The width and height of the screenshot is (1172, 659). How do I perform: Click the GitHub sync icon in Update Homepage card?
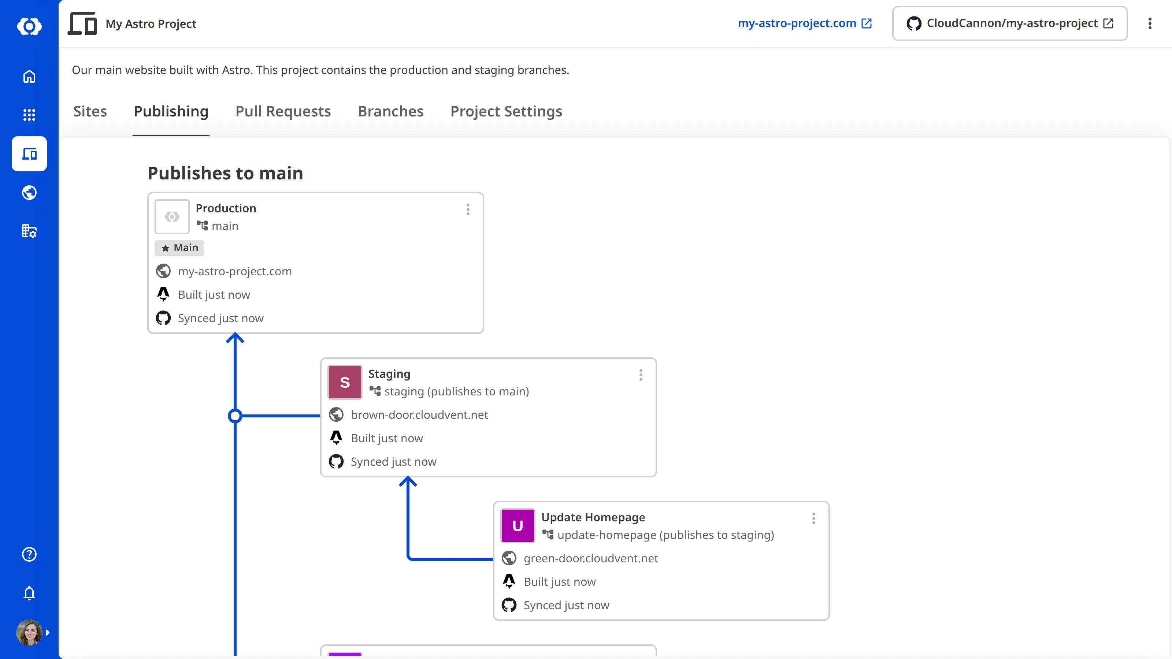pyautogui.click(x=509, y=605)
